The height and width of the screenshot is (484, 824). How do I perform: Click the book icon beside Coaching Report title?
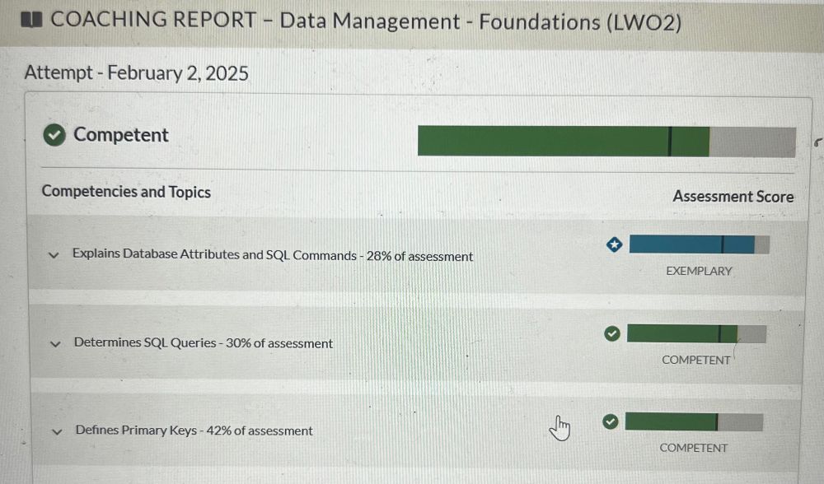point(31,20)
